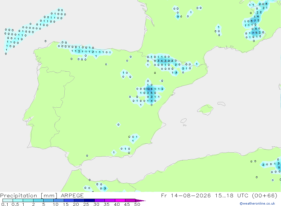281x206 pixels.
Task: Click the 10–15 mm legend color swatch
Action: click(59, 200)
